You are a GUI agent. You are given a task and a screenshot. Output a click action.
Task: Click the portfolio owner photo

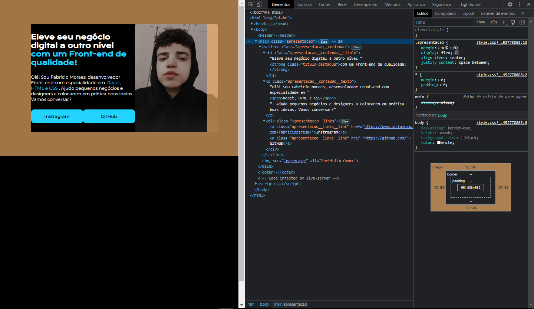pyautogui.click(x=176, y=78)
